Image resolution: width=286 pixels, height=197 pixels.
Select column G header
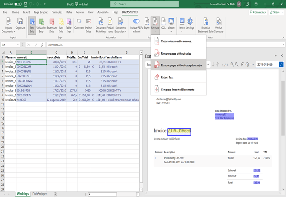coord(126,52)
